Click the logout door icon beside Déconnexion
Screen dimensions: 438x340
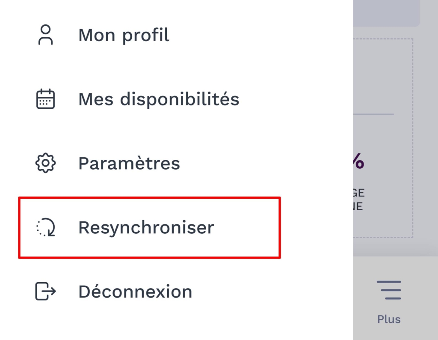[x=45, y=292]
